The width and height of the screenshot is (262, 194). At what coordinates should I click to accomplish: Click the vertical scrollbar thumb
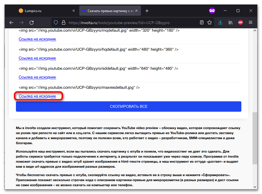coord(255,138)
